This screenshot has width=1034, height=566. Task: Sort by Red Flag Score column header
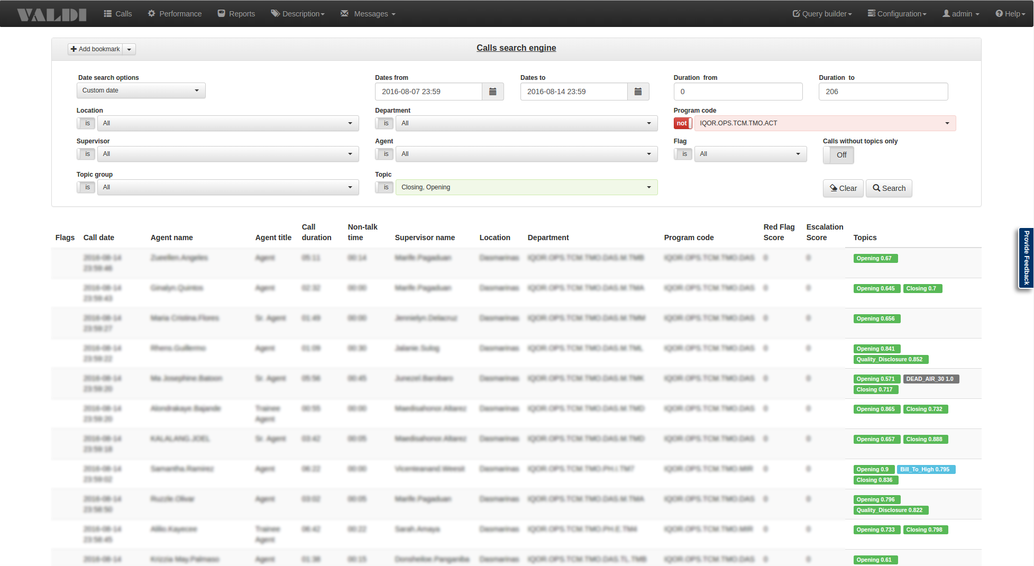779,232
